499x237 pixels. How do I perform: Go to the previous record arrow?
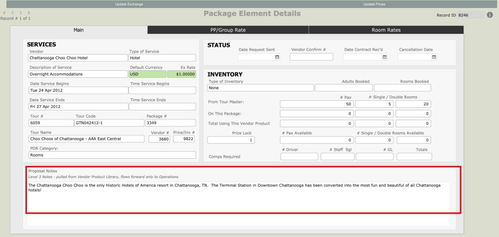[x=13, y=12]
